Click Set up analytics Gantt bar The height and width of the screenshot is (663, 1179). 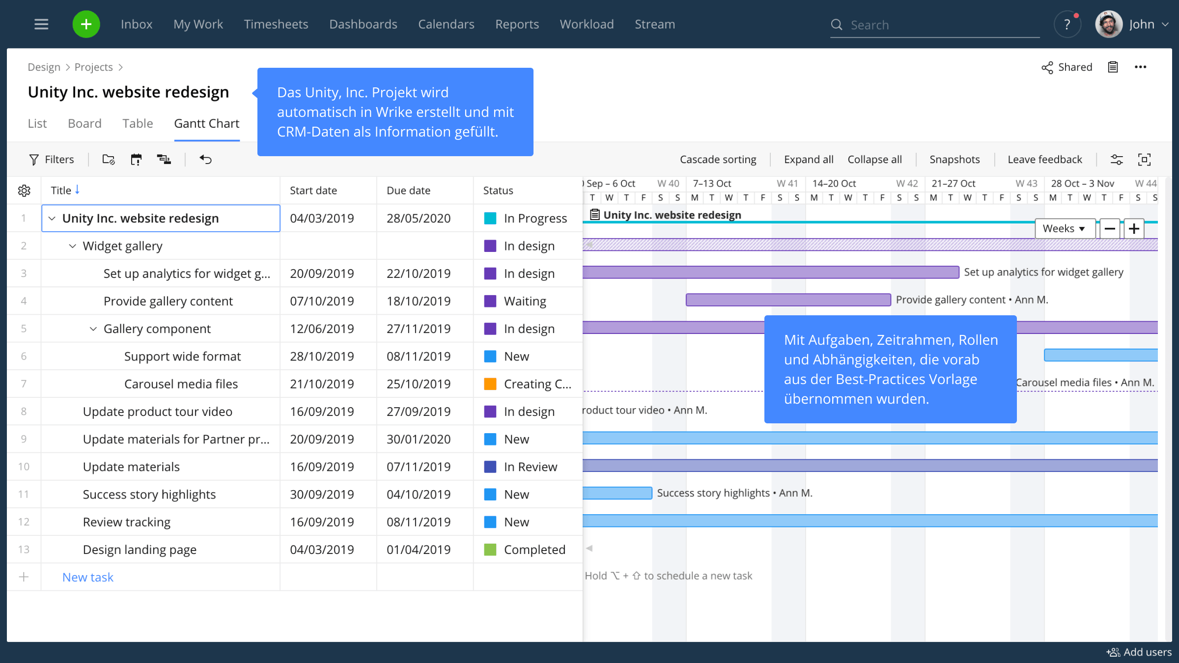click(x=771, y=272)
